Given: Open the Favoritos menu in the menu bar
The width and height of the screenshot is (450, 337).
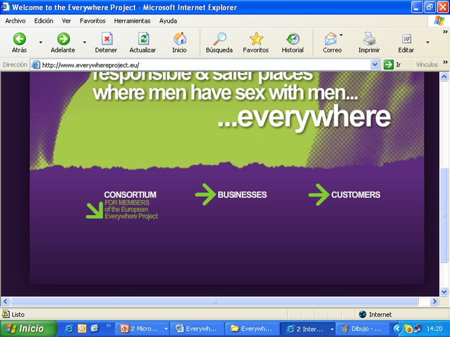Looking at the screenshot, I should tap(92, 21).
